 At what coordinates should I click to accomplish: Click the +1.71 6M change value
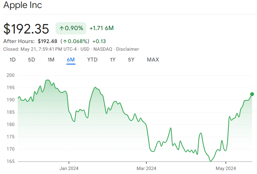pyautogui.click(x=102, y=28)
